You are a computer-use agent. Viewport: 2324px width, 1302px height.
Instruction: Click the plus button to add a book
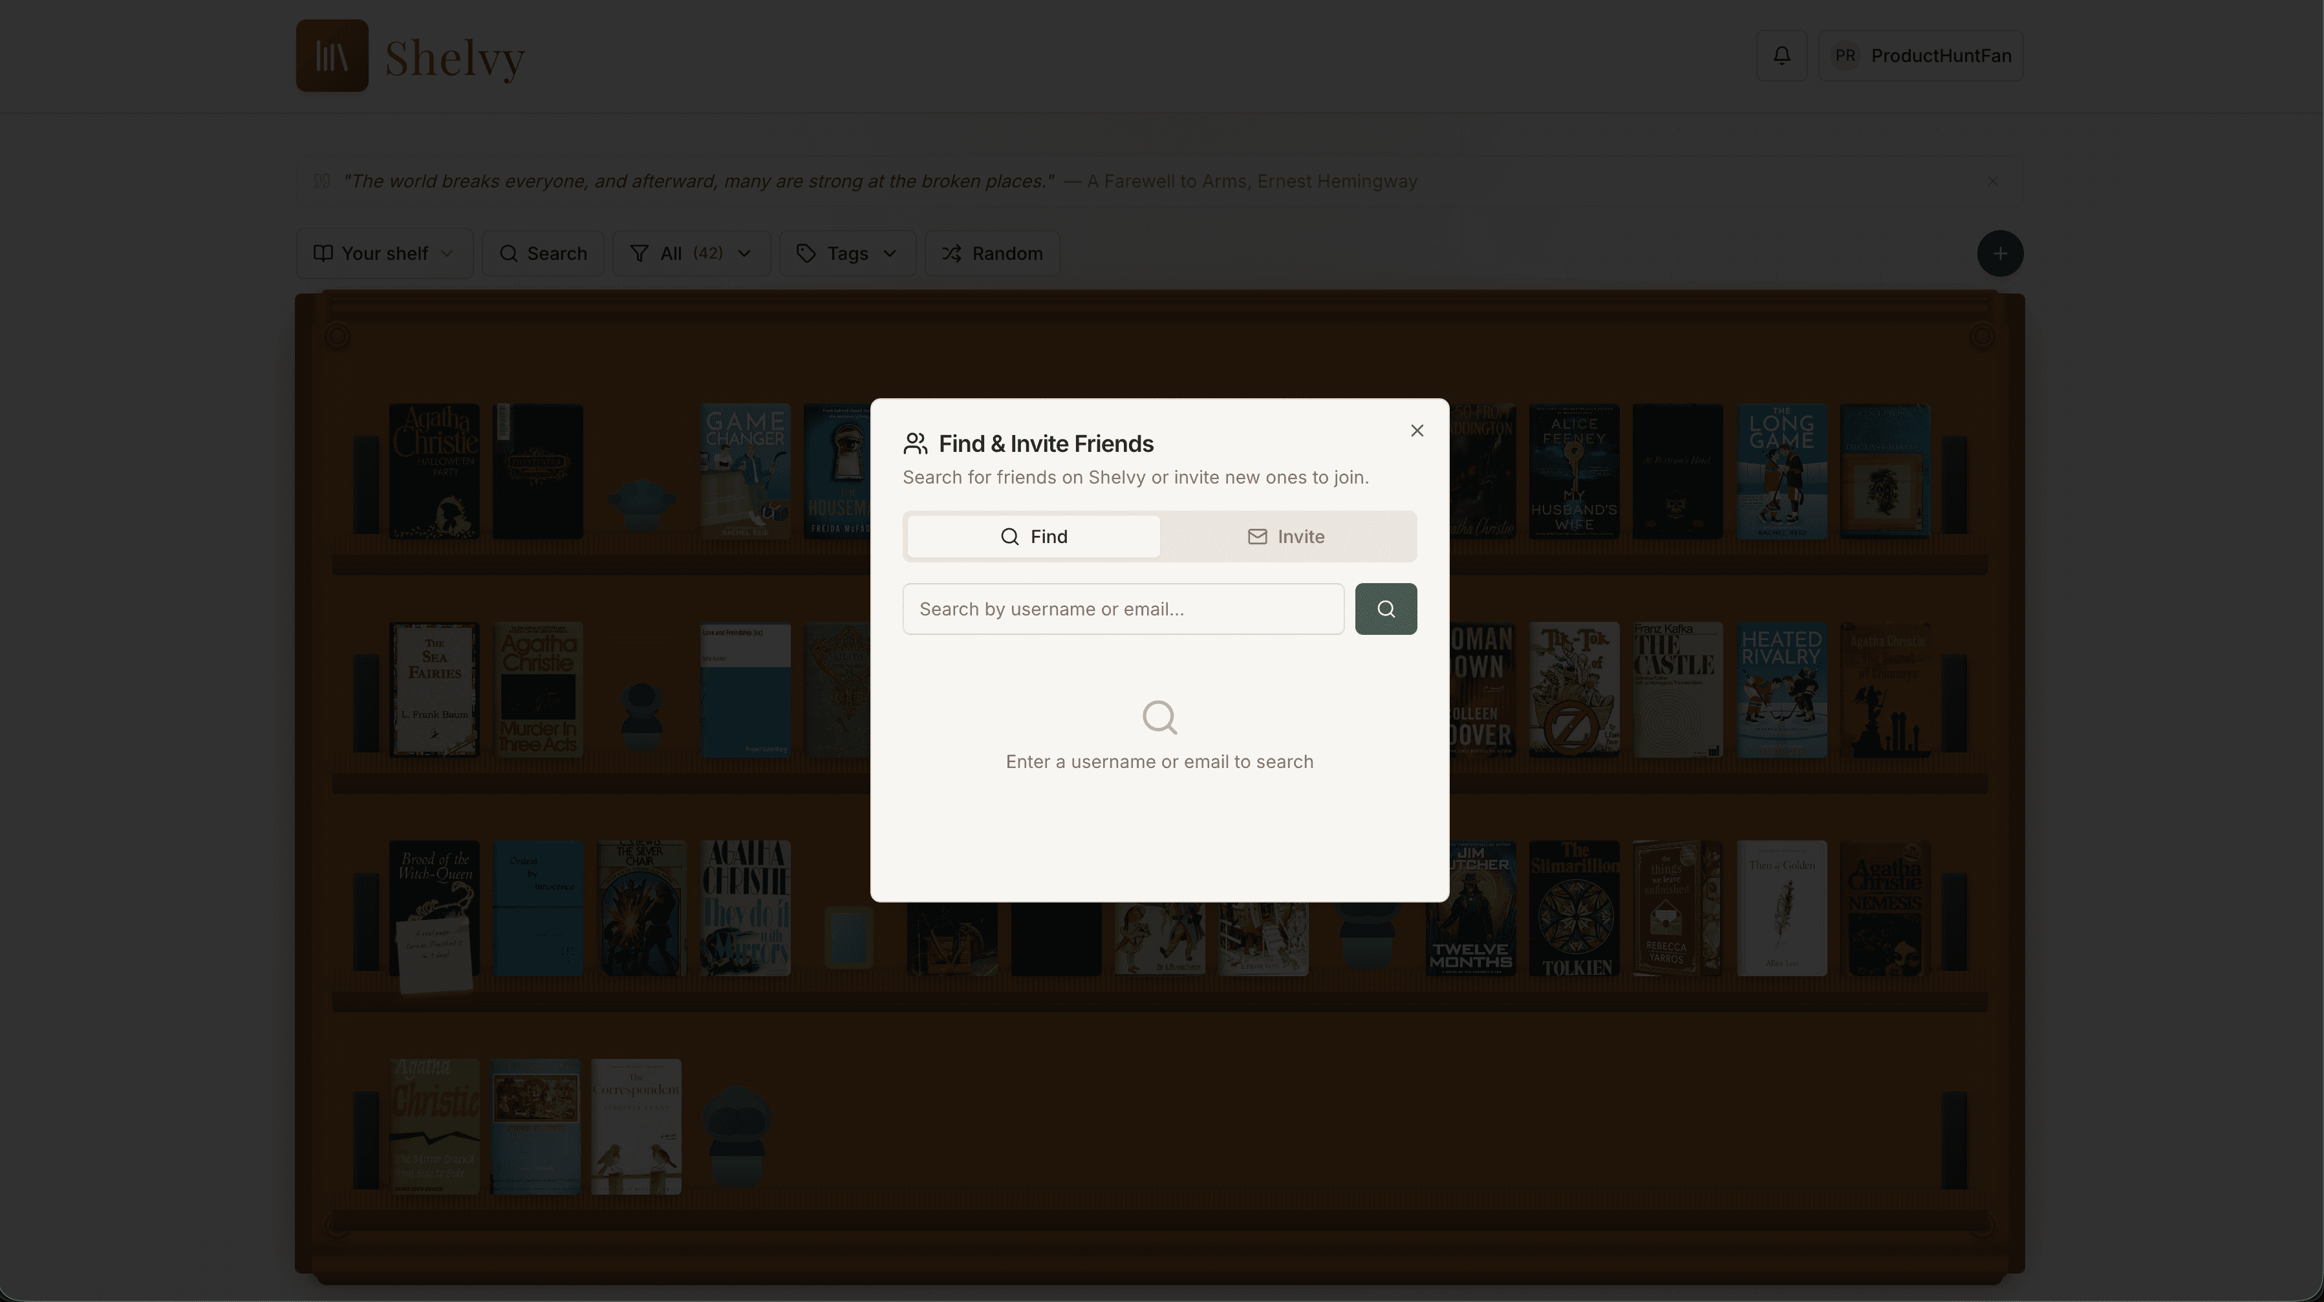(1999, 253)
